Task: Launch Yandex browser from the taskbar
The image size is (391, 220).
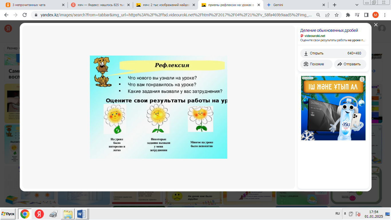Action: [39, 214]
